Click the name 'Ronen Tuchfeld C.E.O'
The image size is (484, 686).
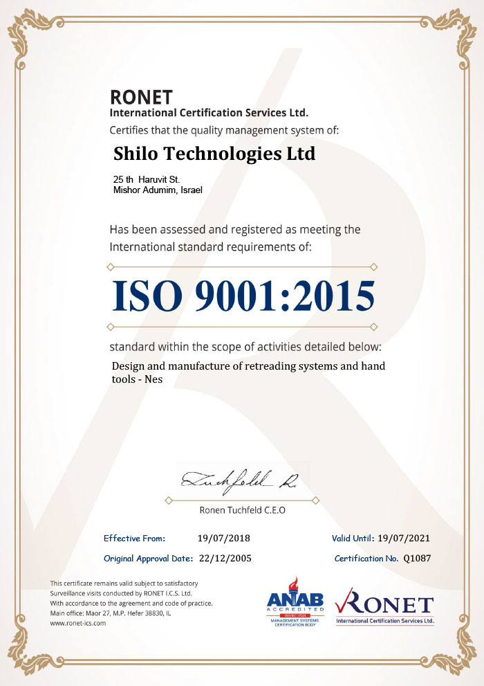(243, 510)
